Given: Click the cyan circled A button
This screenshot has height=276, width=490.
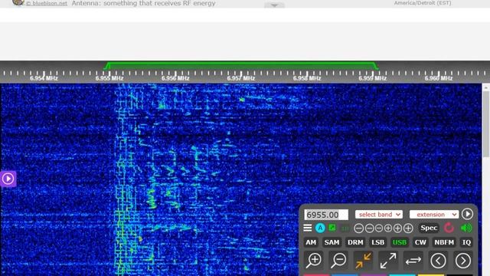Looking at the screenshot, I should click(x=320, y=228).
